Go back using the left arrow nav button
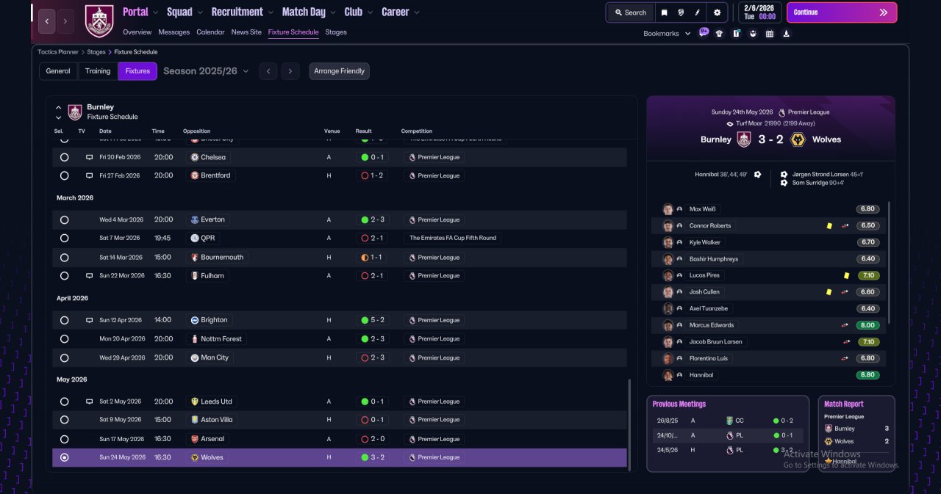 pos(47,21)
